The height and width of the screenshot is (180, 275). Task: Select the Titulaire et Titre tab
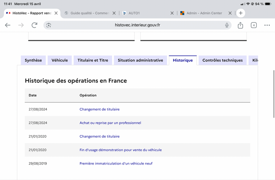(x=93, y=60)
